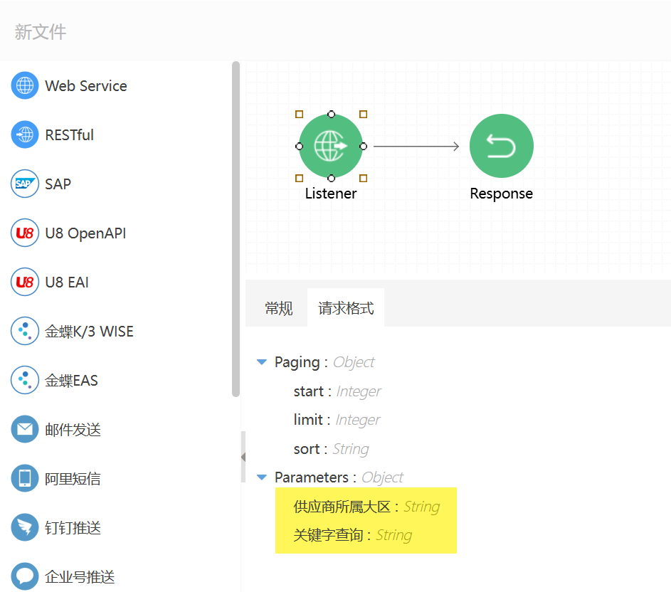Switch to the 常规 tab
The width and height of the screenshot is (671, 592).
279,307
